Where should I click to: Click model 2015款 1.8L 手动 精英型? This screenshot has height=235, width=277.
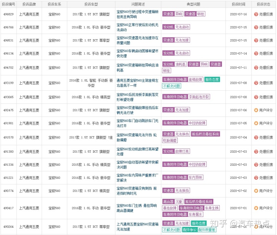(91, 165)
